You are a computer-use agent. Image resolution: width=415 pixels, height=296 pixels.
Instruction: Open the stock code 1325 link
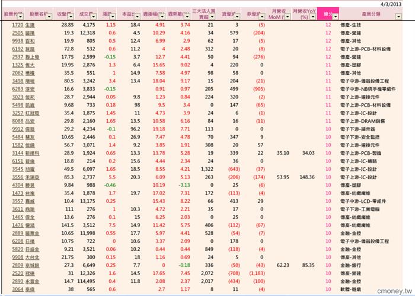[x=18, y=65]
